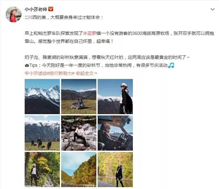Open the car on grassland photo
The image size is (219, 189).
tap(79, 97)
